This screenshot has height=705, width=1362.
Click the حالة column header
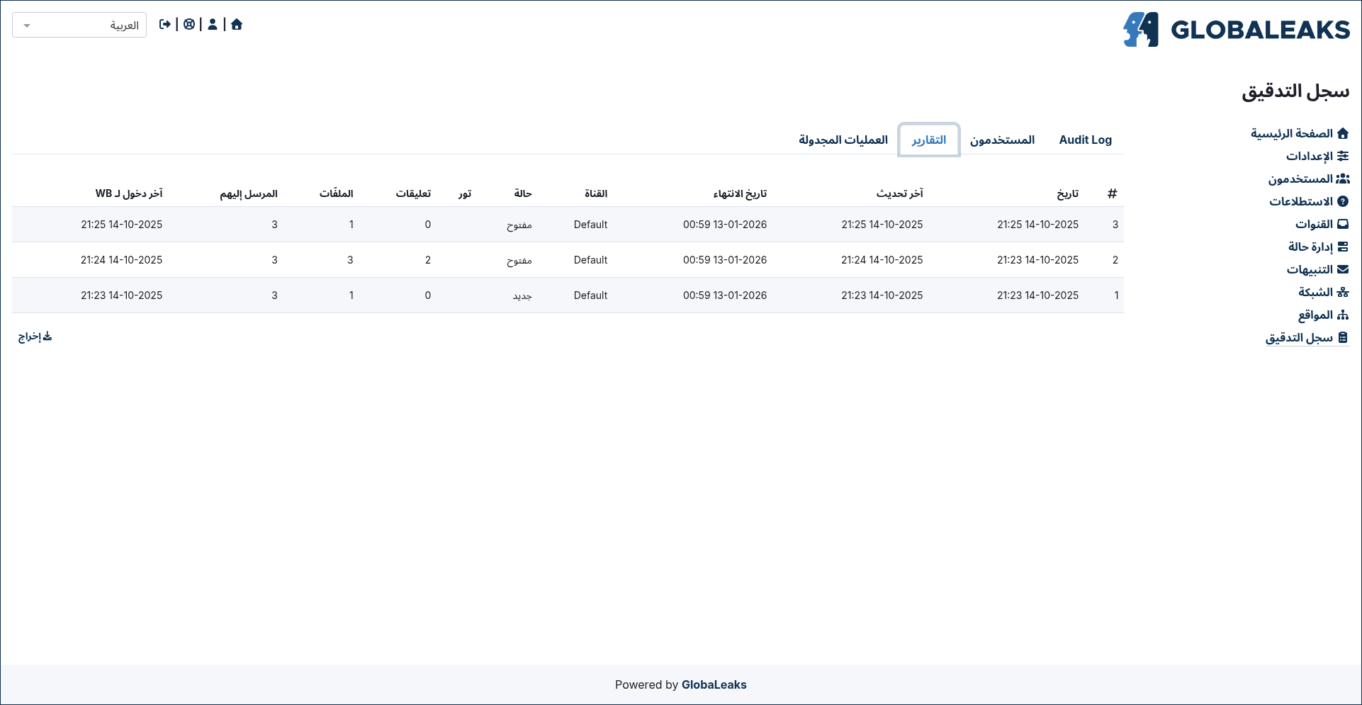pyautogui.click(x=523, y=193)
